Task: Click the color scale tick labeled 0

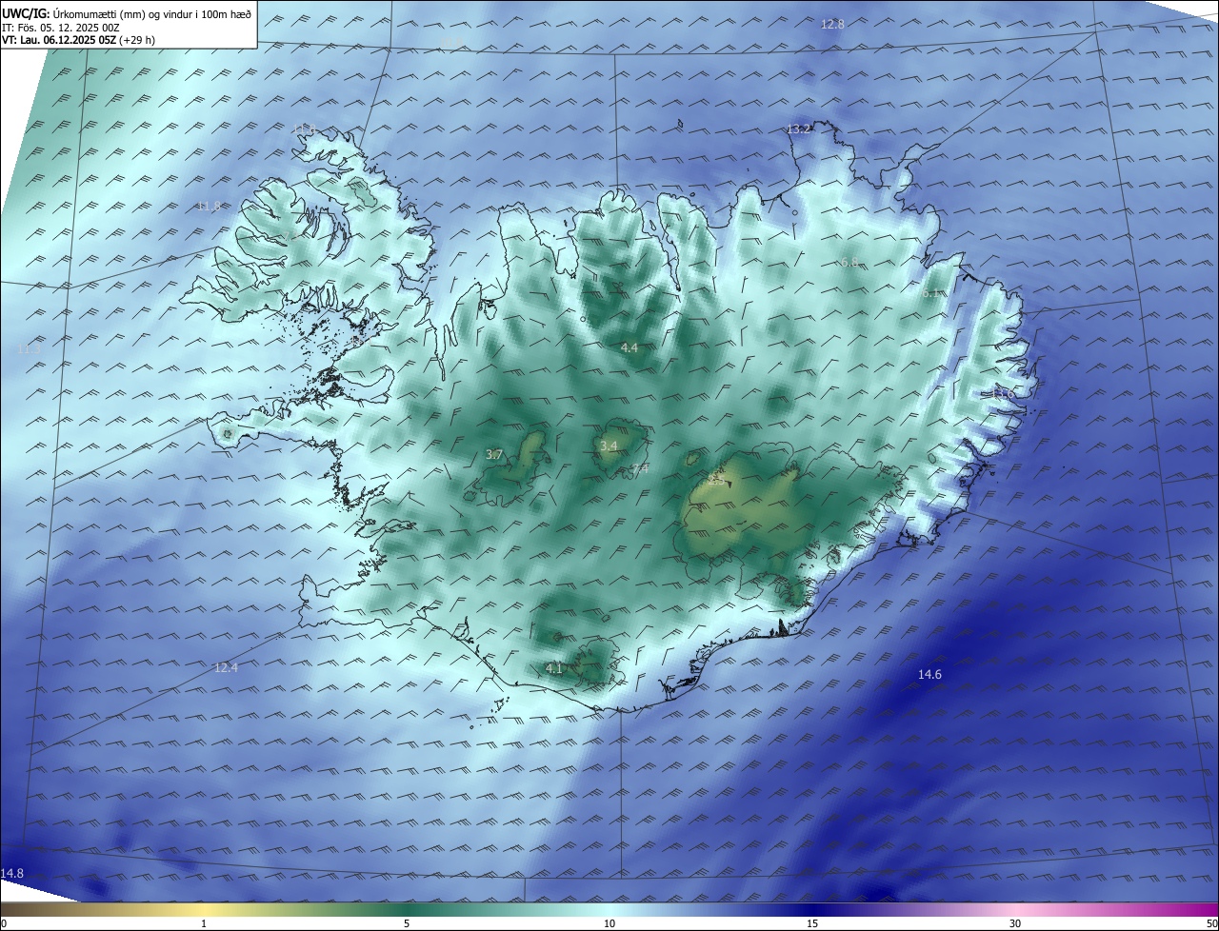Action: 4,923
